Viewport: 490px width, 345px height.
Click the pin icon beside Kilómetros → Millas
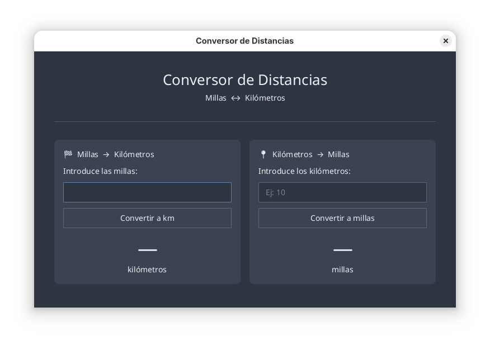[263, 154]
